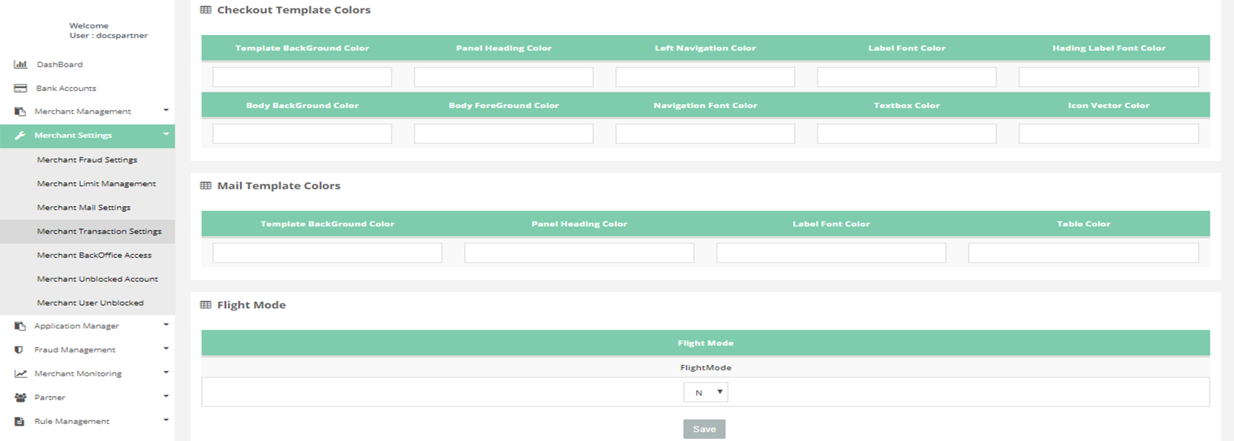Collapse the Merchant Settings menu arrow
The width and height of the screenshot is (1234, 441).
point(166,134)
